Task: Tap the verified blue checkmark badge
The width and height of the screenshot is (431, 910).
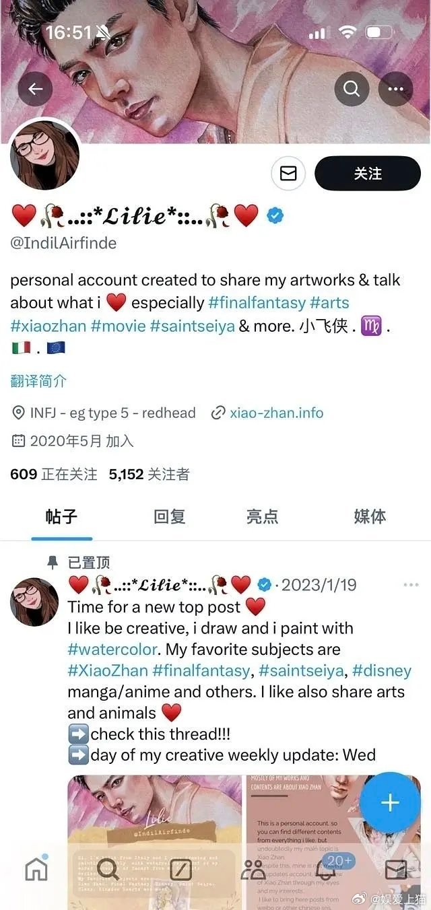Action: coord(275,217)
